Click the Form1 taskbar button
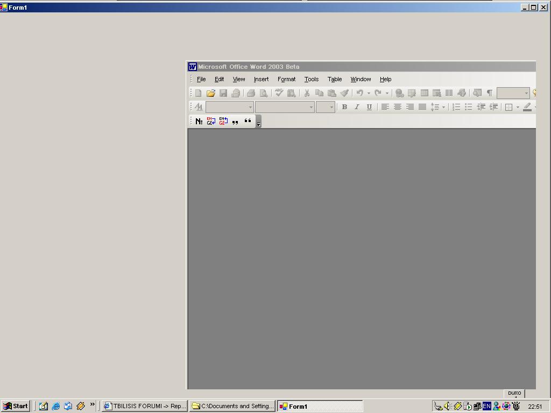This screenshot has height=413, width=551. point(320,406)
